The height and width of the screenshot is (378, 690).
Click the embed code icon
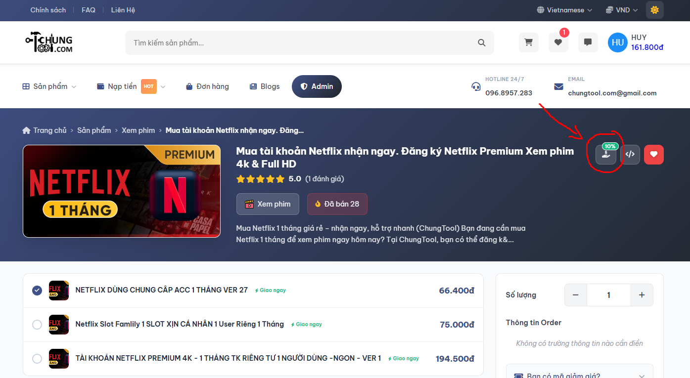coord(630,155)
